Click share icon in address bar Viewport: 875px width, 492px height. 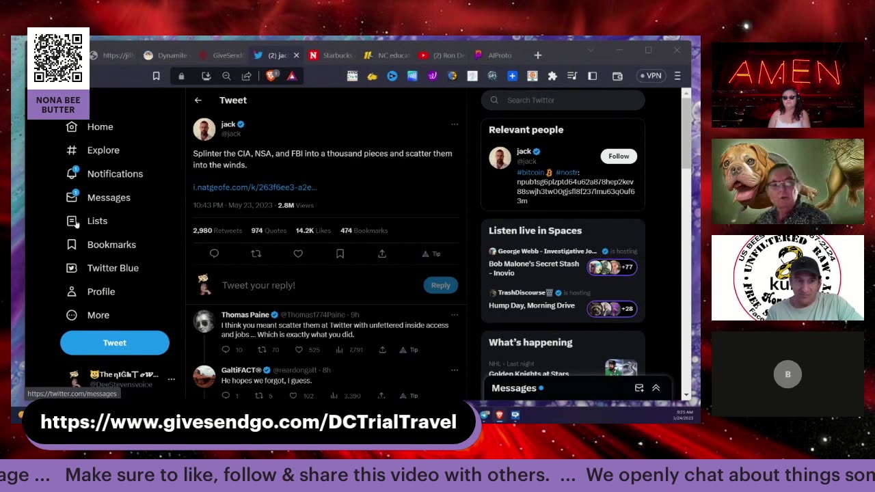coord(247,76)
